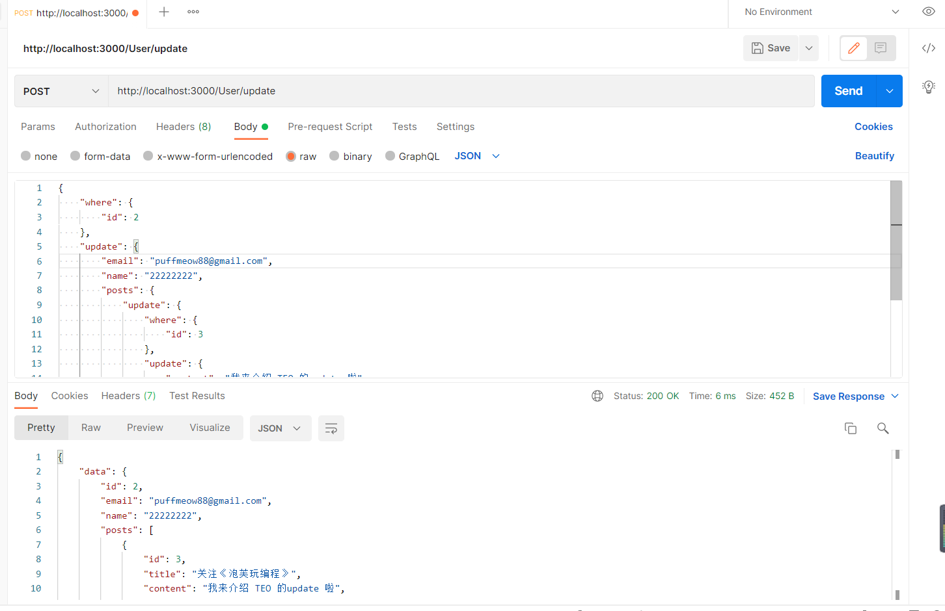
Task: Click the orange unsaved dot on request tab
Action: pyautogui.click(x=135, y=13)
